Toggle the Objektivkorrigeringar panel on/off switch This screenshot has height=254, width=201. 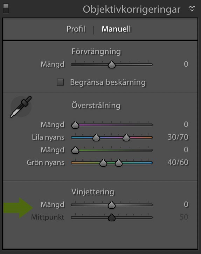pos(6,8)
